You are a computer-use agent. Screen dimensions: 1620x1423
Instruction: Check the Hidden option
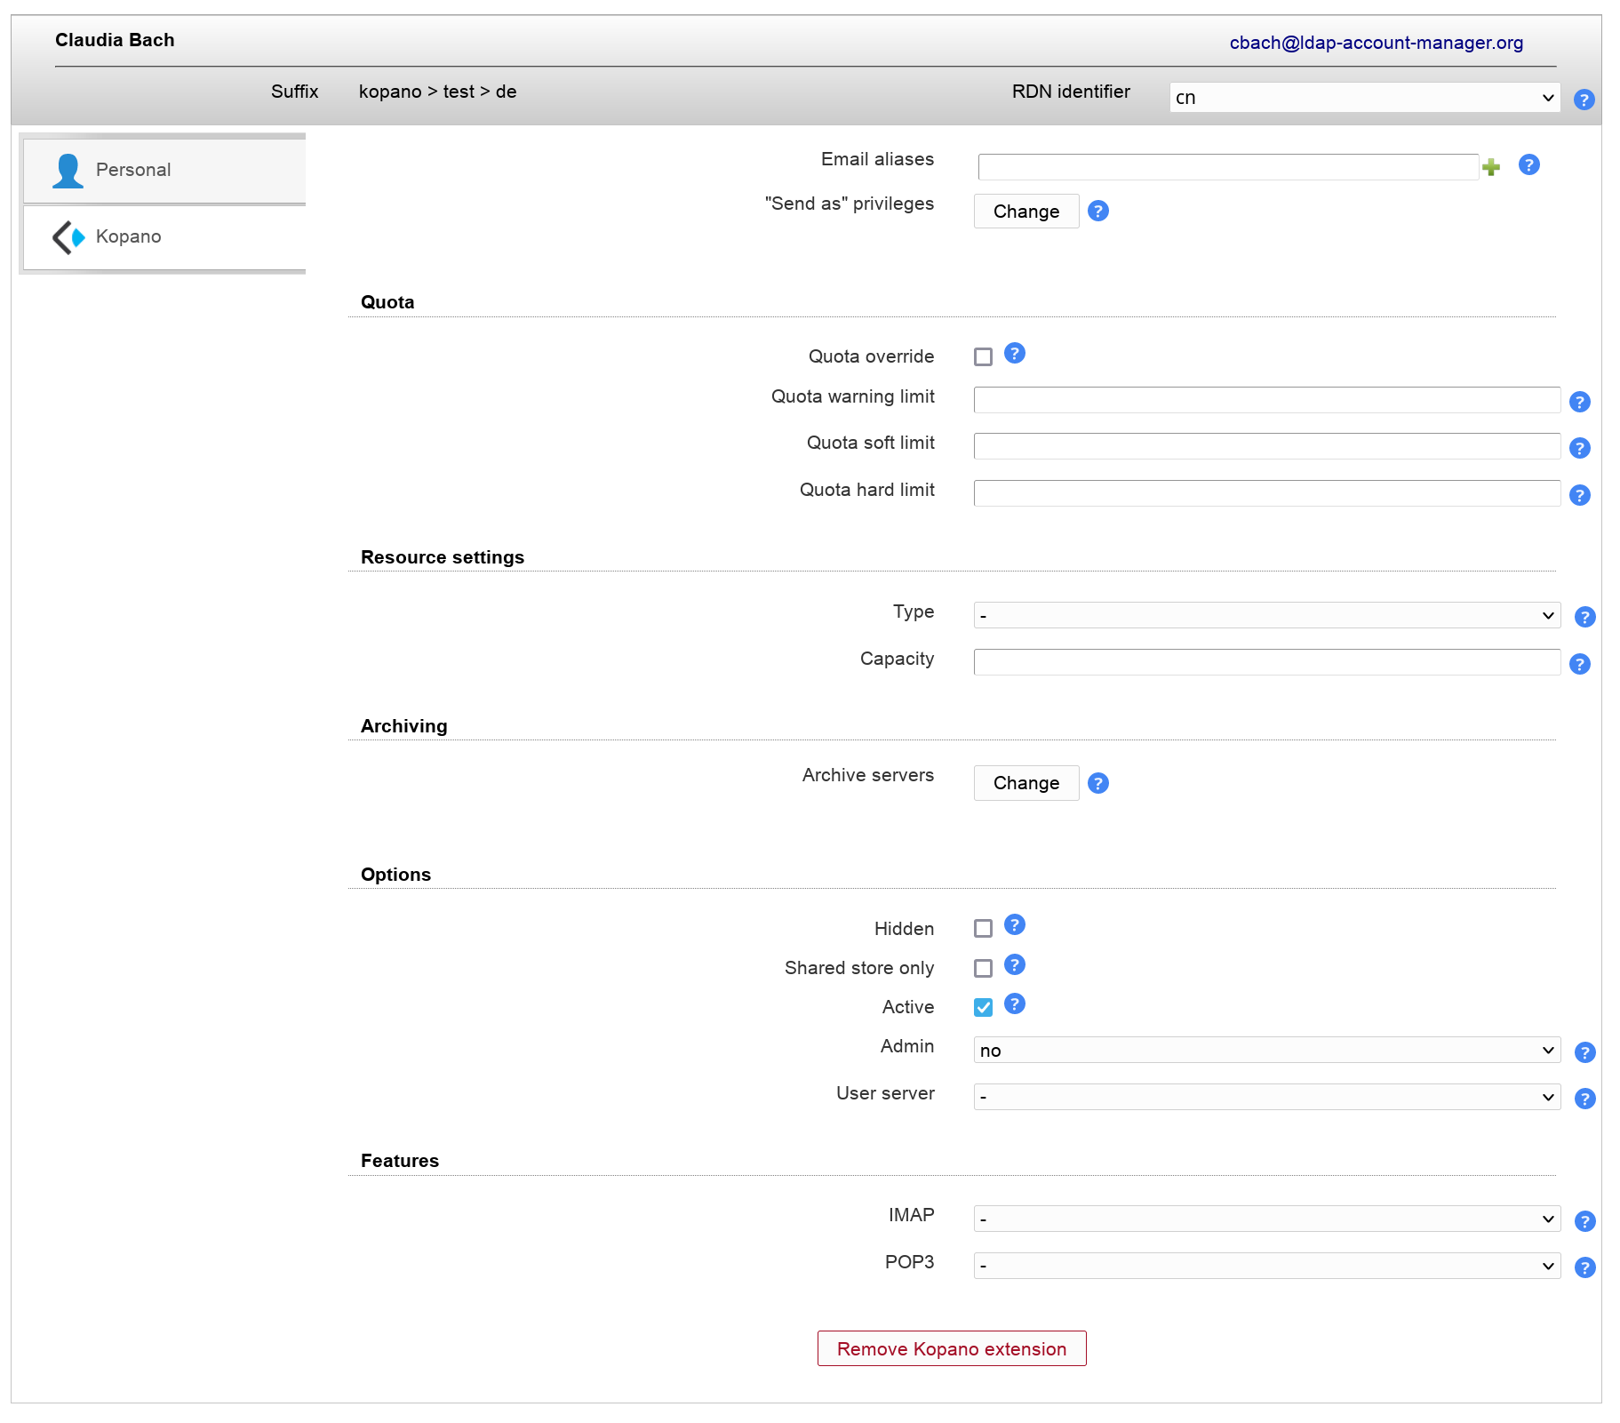tap(983, 929)
